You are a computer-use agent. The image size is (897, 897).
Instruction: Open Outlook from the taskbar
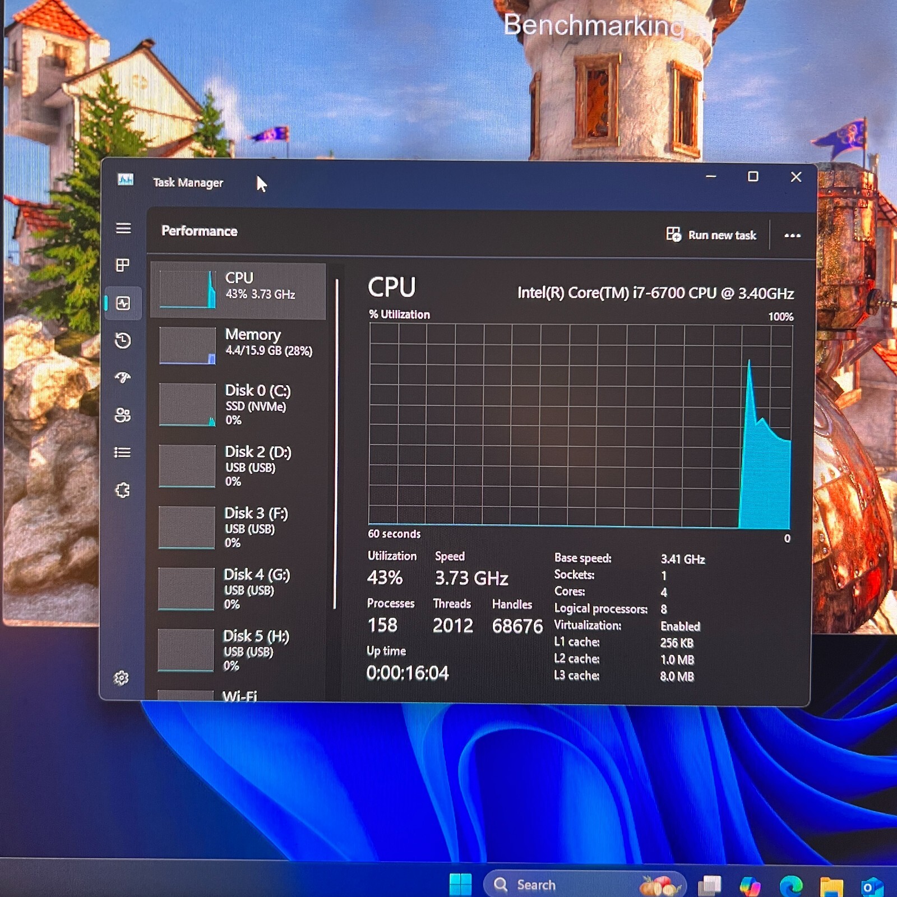(x=872, y=887)
